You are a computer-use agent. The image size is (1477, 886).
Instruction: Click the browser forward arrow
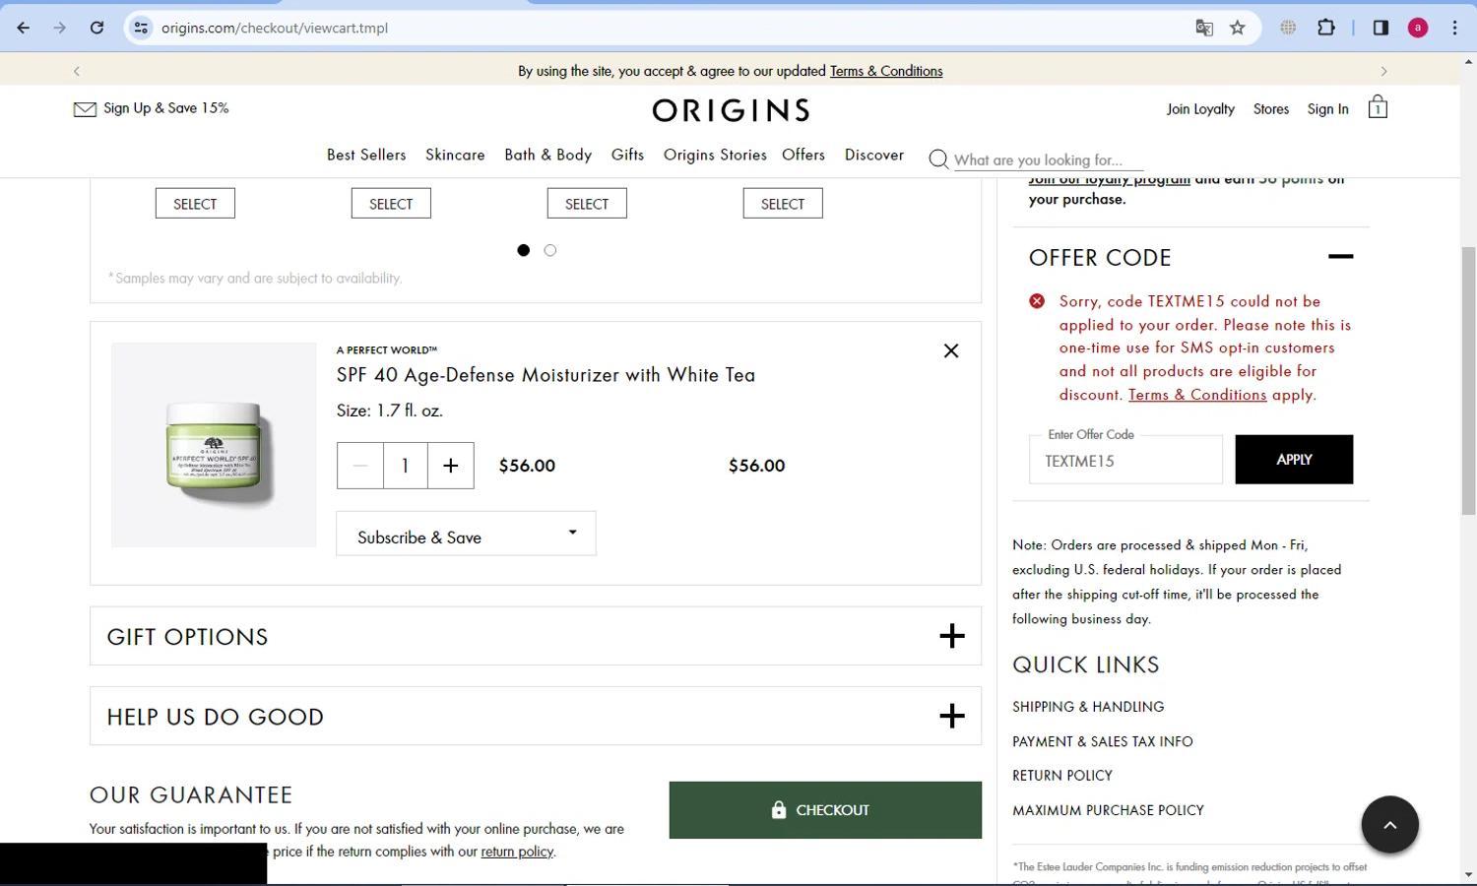point(59,28)
